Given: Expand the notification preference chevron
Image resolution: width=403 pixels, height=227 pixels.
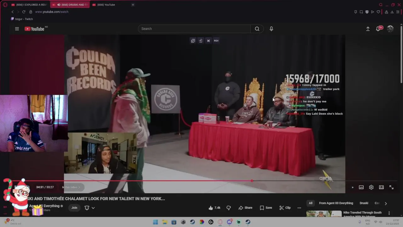Looking at the screenshot, I should (93, 208).
